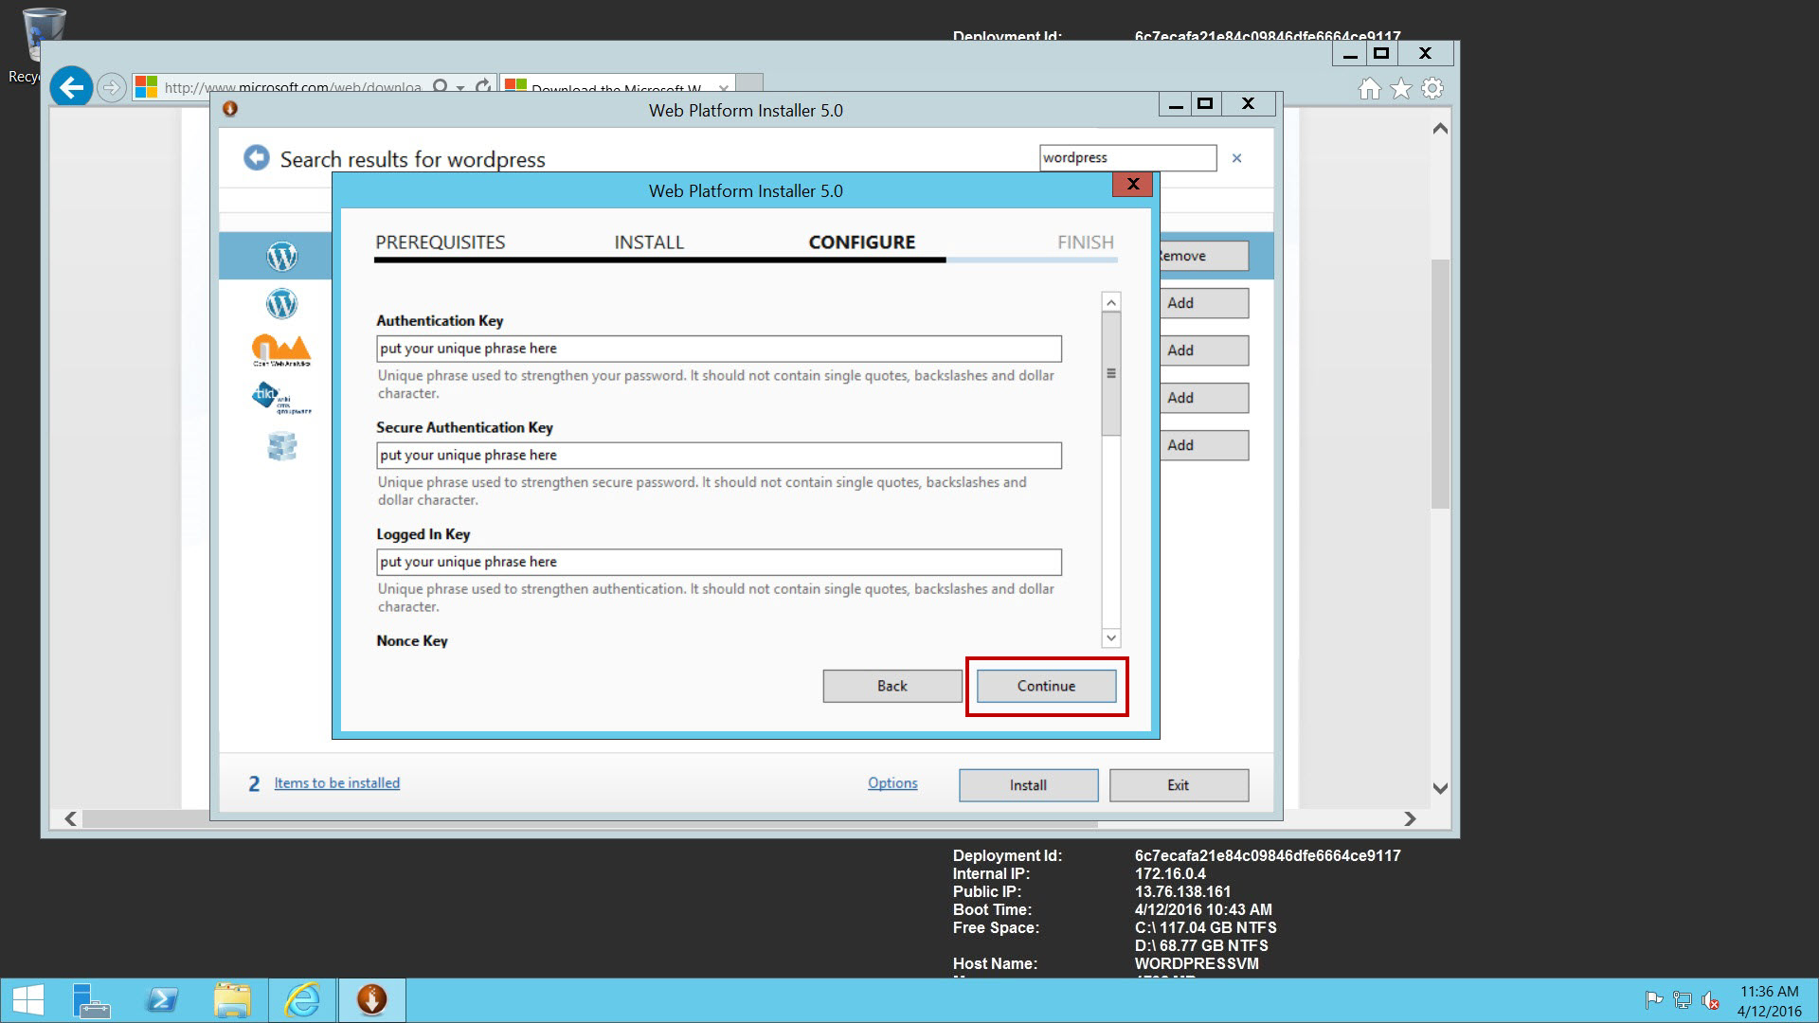Open Internet Explorer from the taskbar
The image size is (1819, 1023).
(302, 1000)
